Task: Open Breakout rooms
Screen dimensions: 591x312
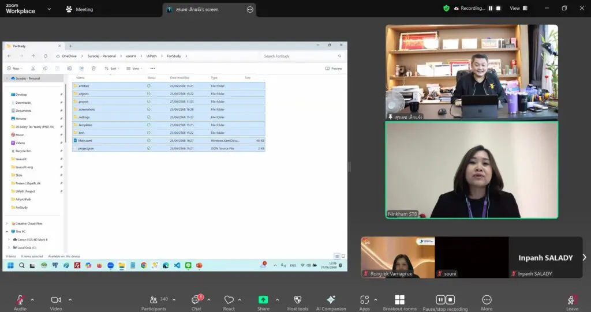Action: (399, 303)
